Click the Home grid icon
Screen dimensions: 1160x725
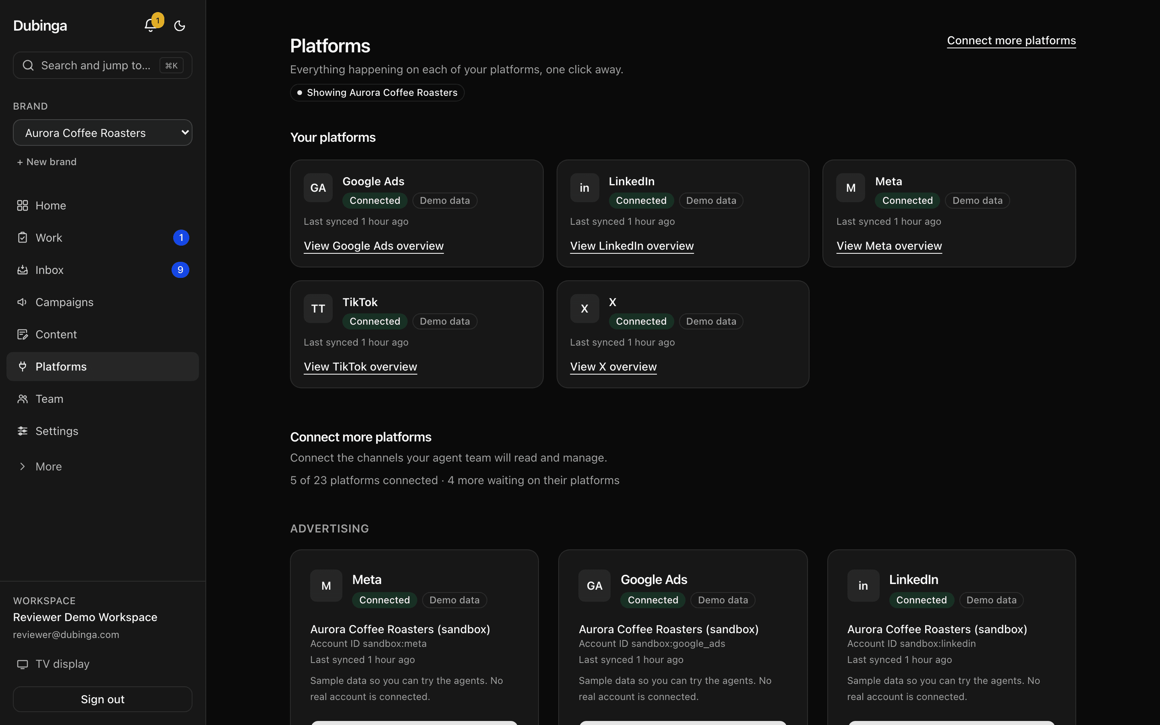[x=23, y=205]
